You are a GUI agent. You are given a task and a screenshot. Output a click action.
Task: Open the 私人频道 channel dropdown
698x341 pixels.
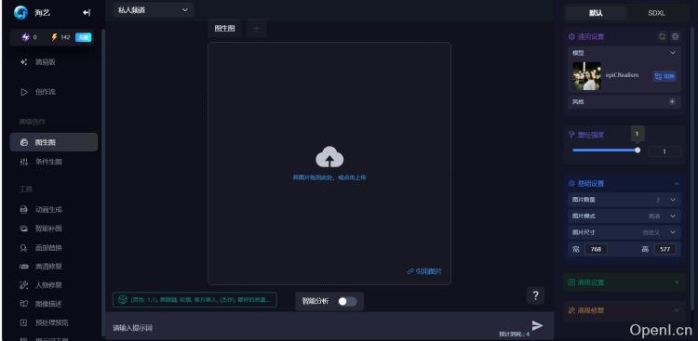(154, 10)
